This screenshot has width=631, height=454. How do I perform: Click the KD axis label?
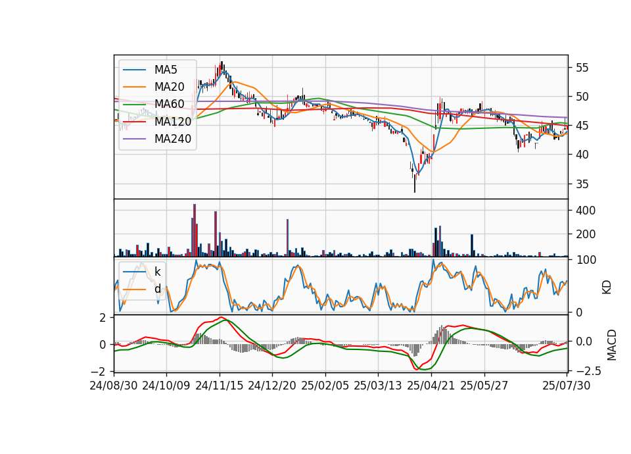(x=607, y=287)
